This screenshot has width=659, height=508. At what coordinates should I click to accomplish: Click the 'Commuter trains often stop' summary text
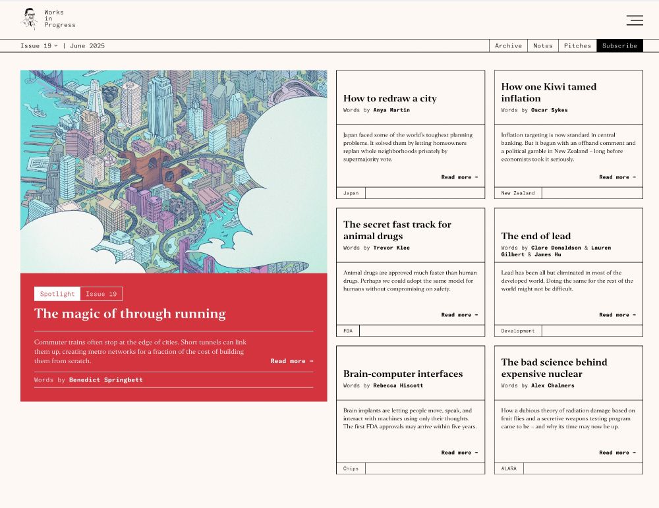[x=140, y=352]
